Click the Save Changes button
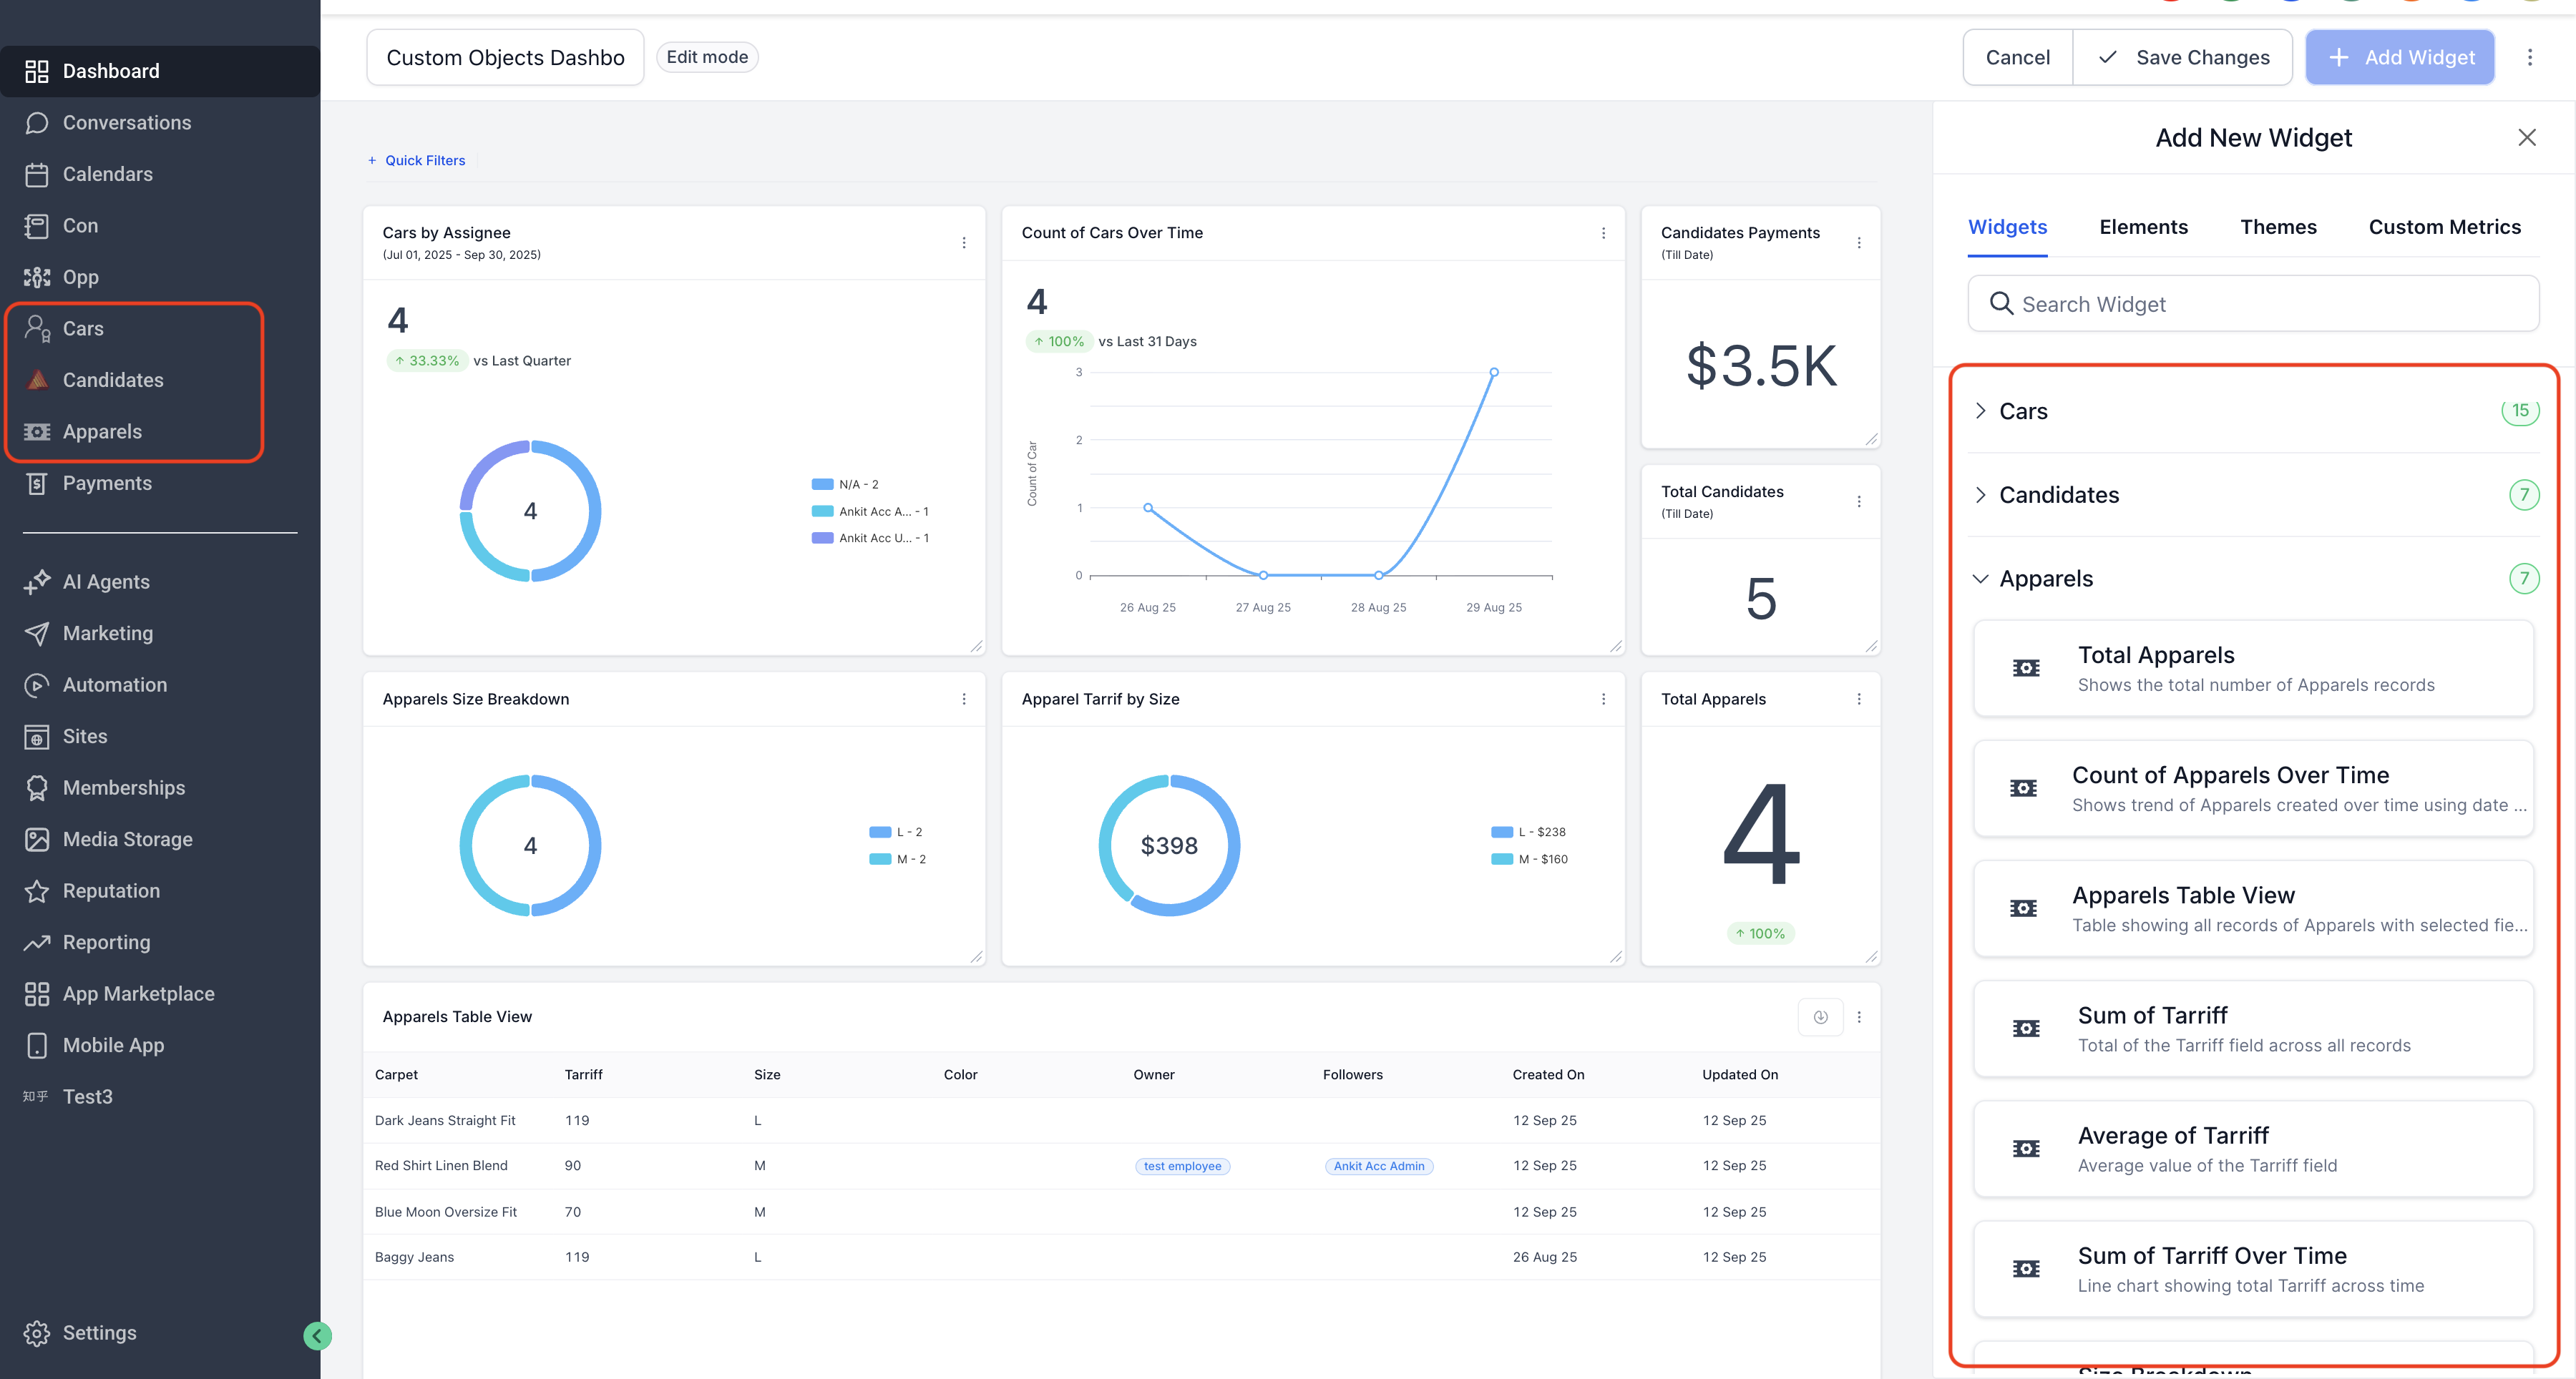The width and height of the screenshot is (2576, 1379). (2183, 58)
